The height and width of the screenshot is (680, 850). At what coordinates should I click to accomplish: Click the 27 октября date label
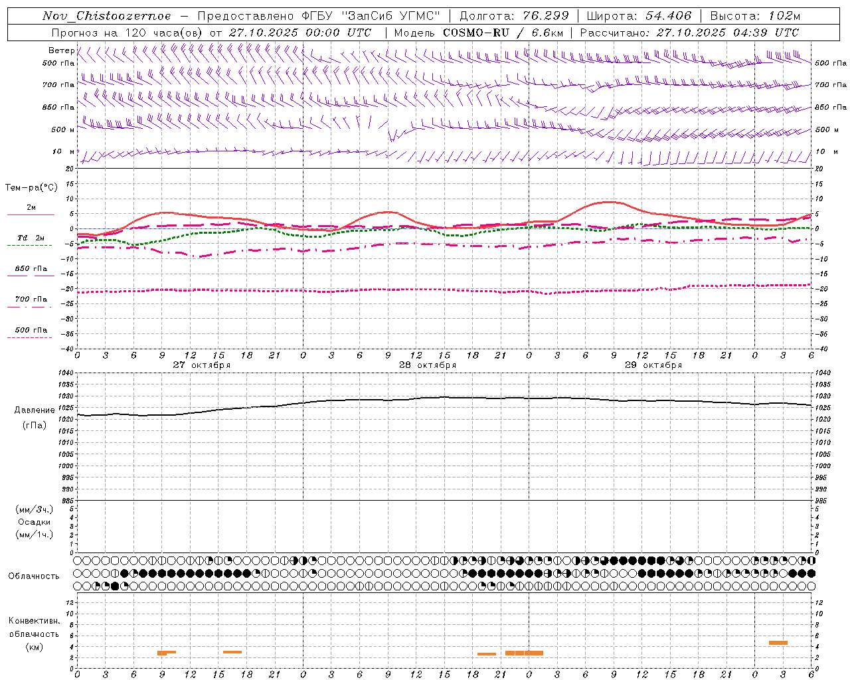[201, 365]
